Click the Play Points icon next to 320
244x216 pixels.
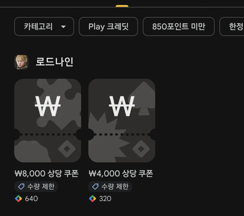pos(92,198)
